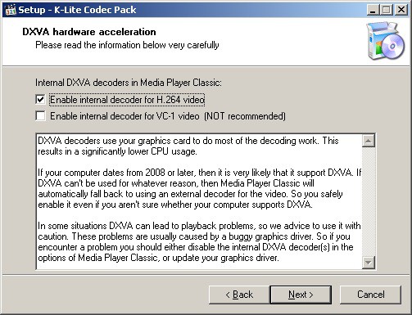
Task: Click the paragraph about DXVA decoders' CPU usage
Action: (x=188, y=146)
